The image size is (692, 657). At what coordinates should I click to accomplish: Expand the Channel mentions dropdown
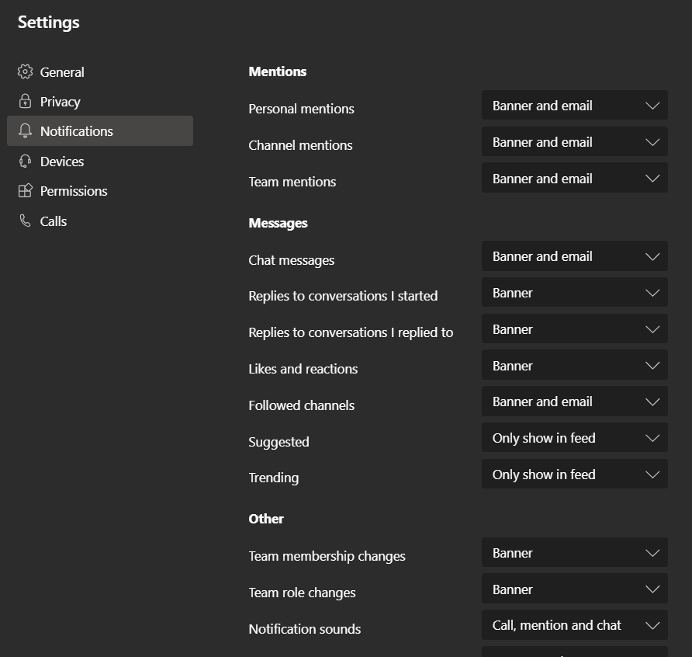(x=574, y=142)
